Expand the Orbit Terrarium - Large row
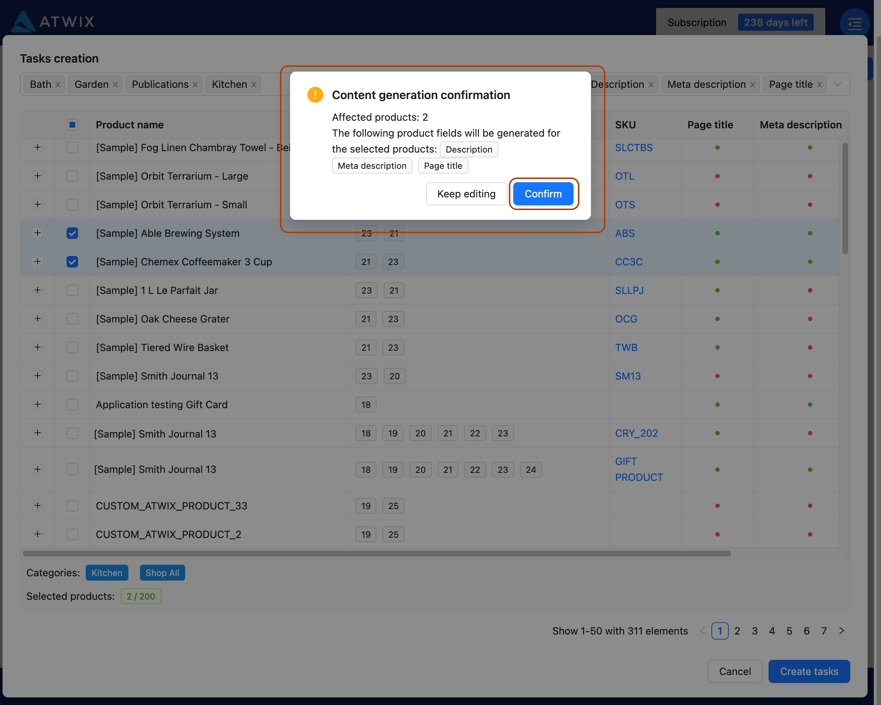 (x=37, y=176)
